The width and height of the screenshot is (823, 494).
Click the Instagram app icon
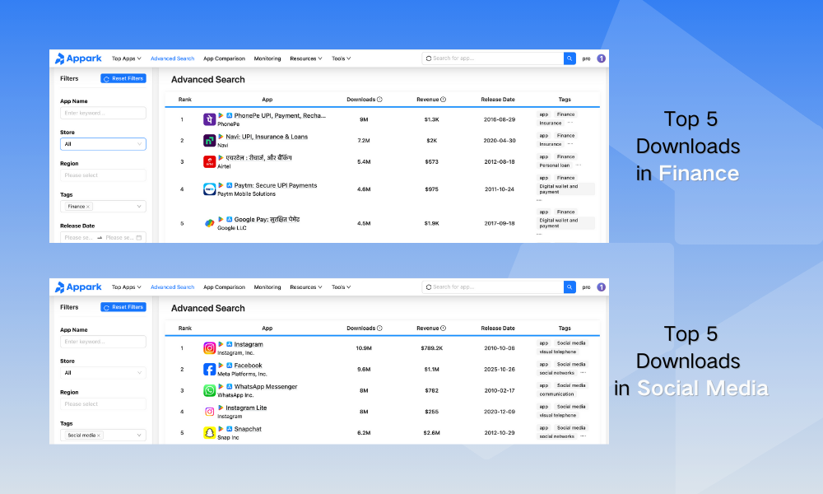[210, 347]
